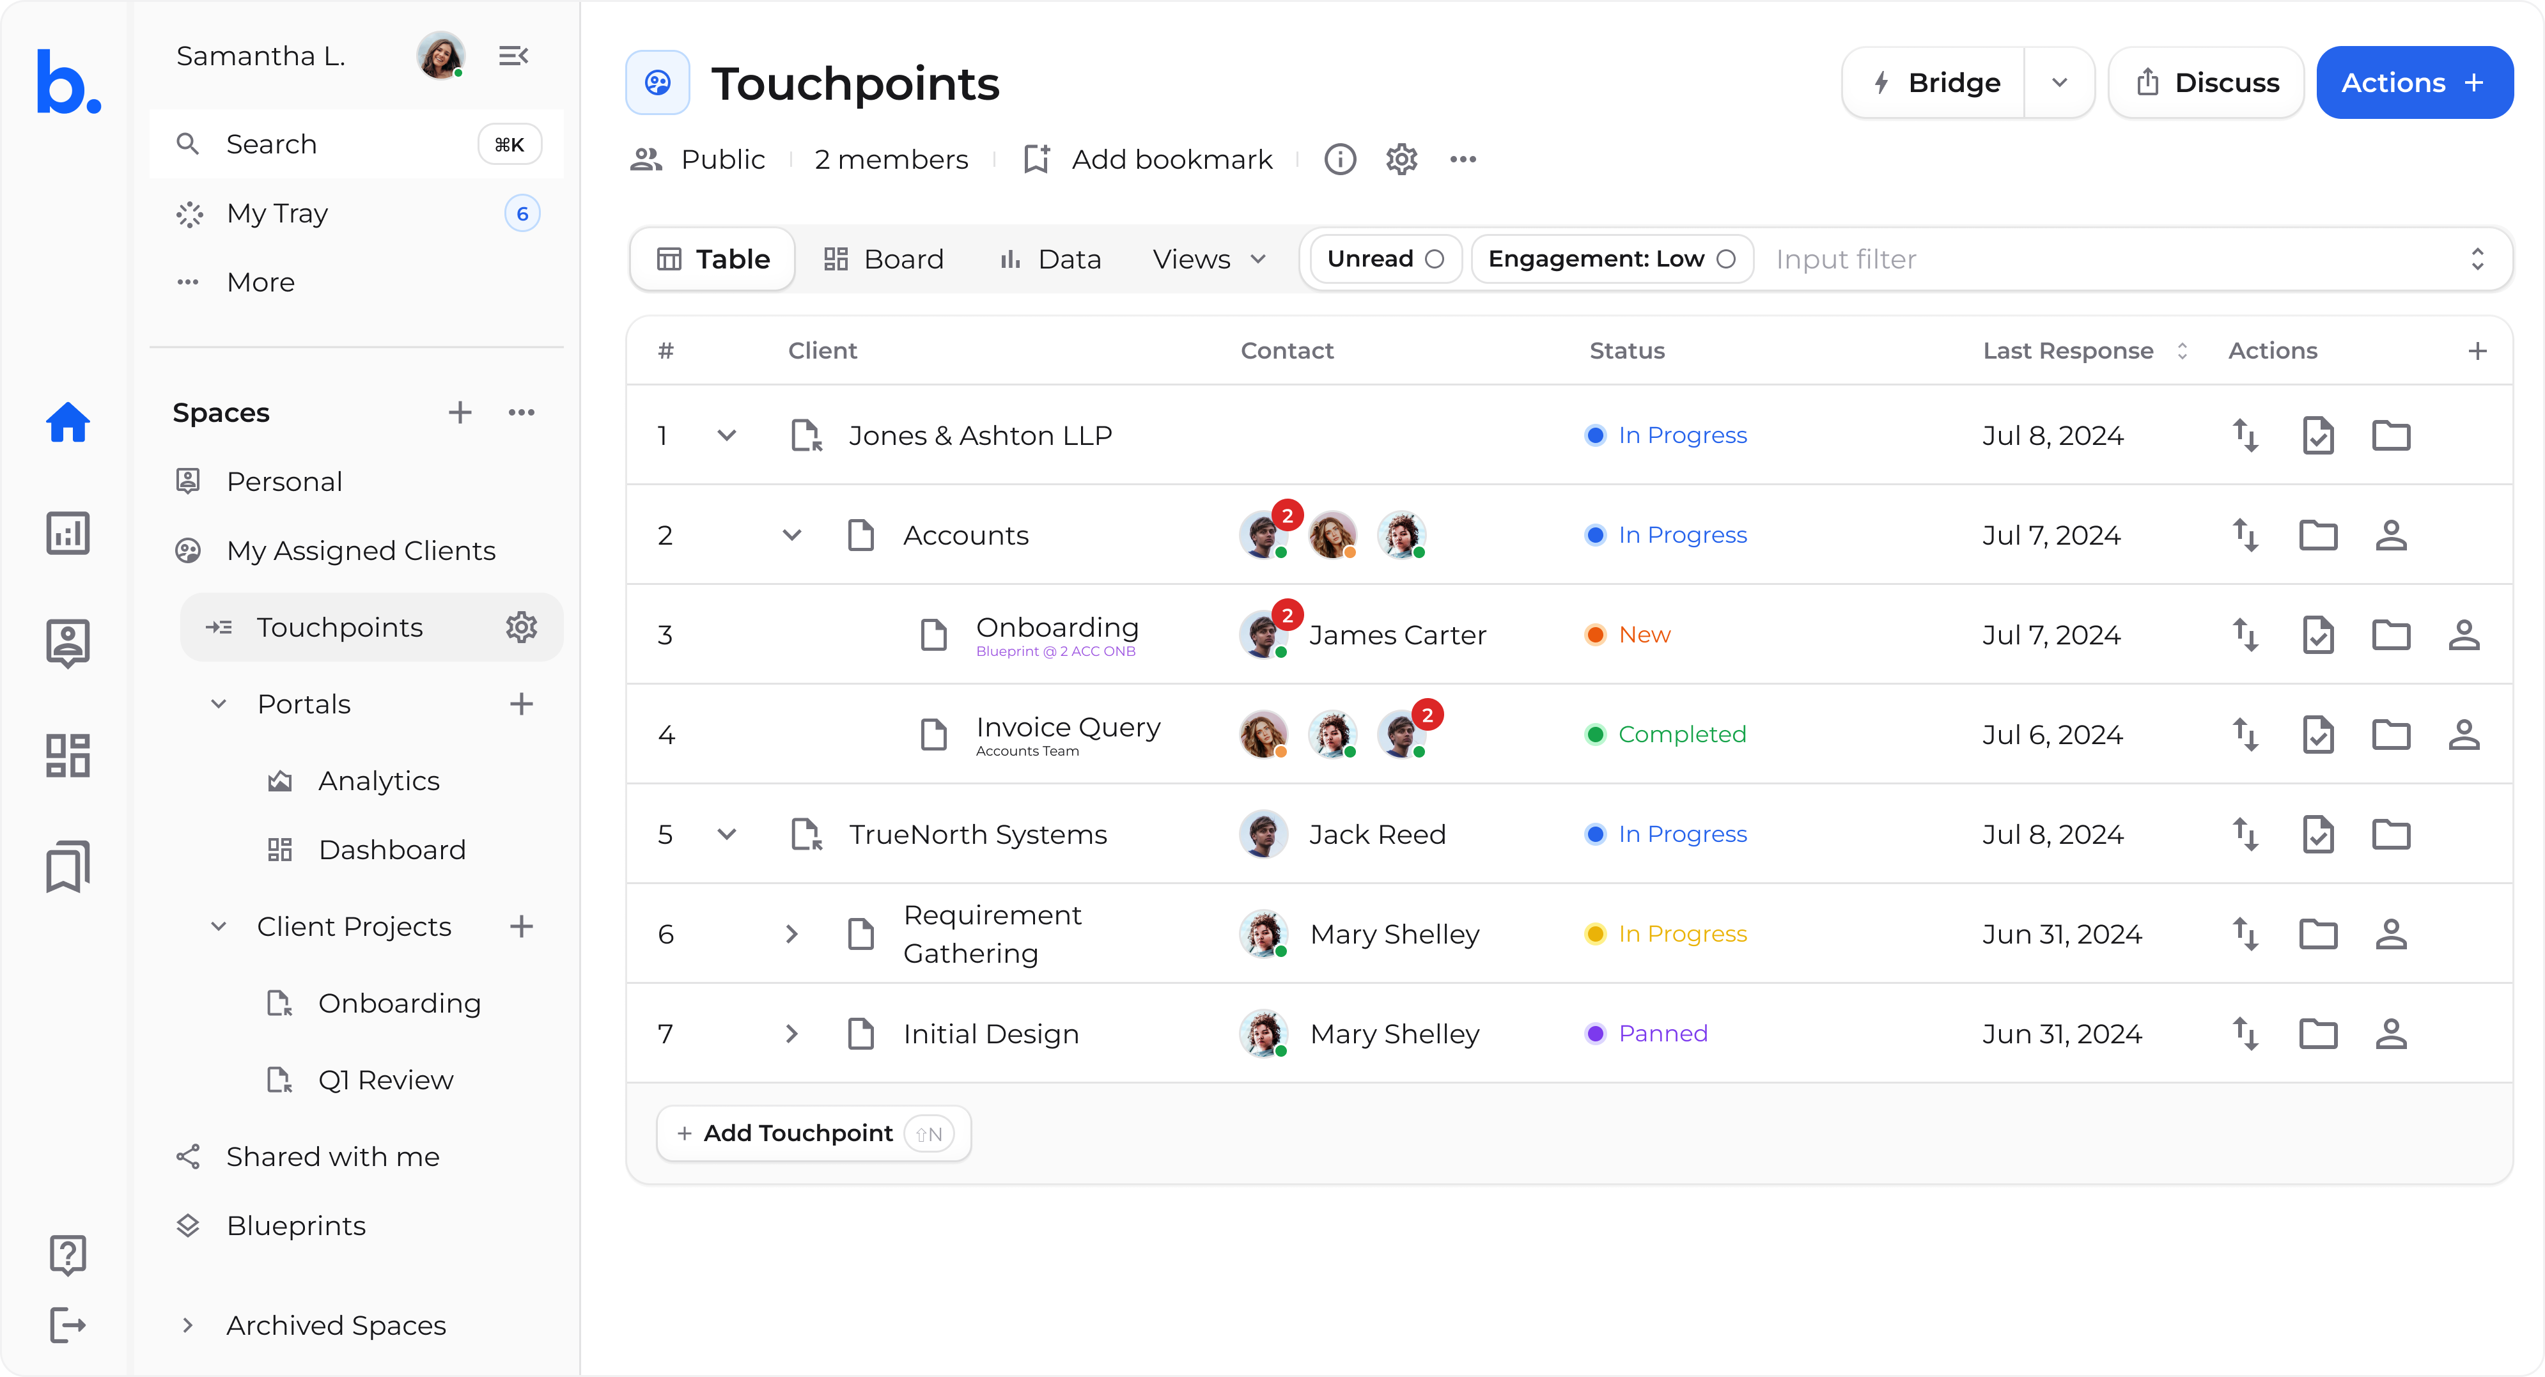Switch to the Board view tab

point(883,259)
